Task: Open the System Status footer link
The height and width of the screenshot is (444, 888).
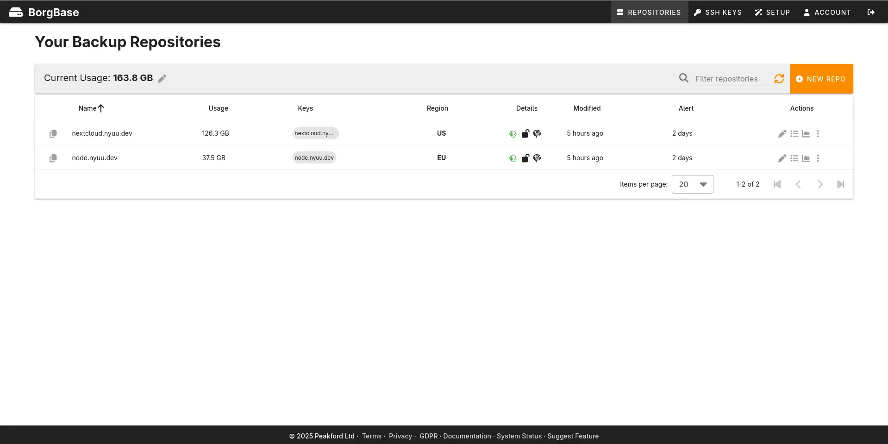Action: point(519,436)
